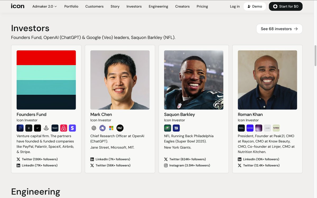Click the Raycon logo under Roman Khan
Image resolution: width=317 pixels, height=198 pixels.
point(250,128)
